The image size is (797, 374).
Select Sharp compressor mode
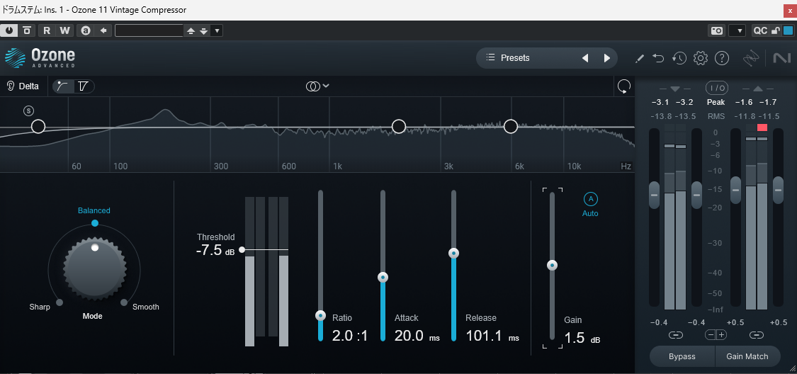(40, 307)
